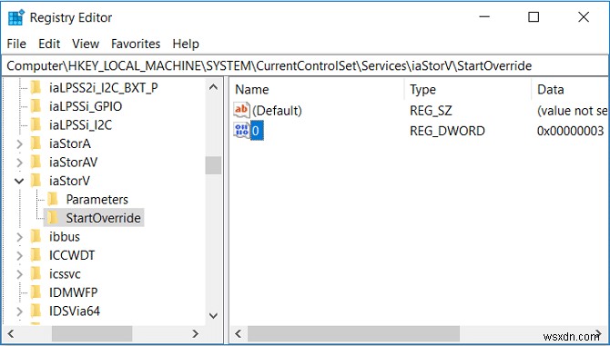
Task: Select the Parameters subkey
Action: tap(97, 200)
